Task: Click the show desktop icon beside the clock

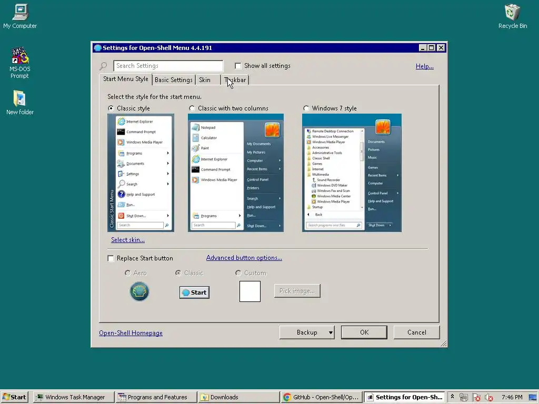Action: [x=533, y=397]
